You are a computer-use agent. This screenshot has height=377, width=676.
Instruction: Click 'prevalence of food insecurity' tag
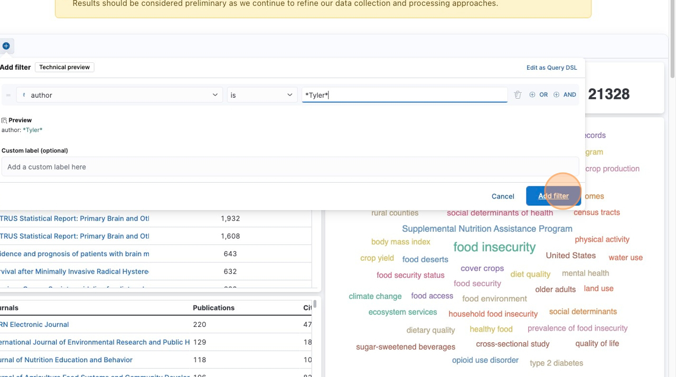point(577,328)
